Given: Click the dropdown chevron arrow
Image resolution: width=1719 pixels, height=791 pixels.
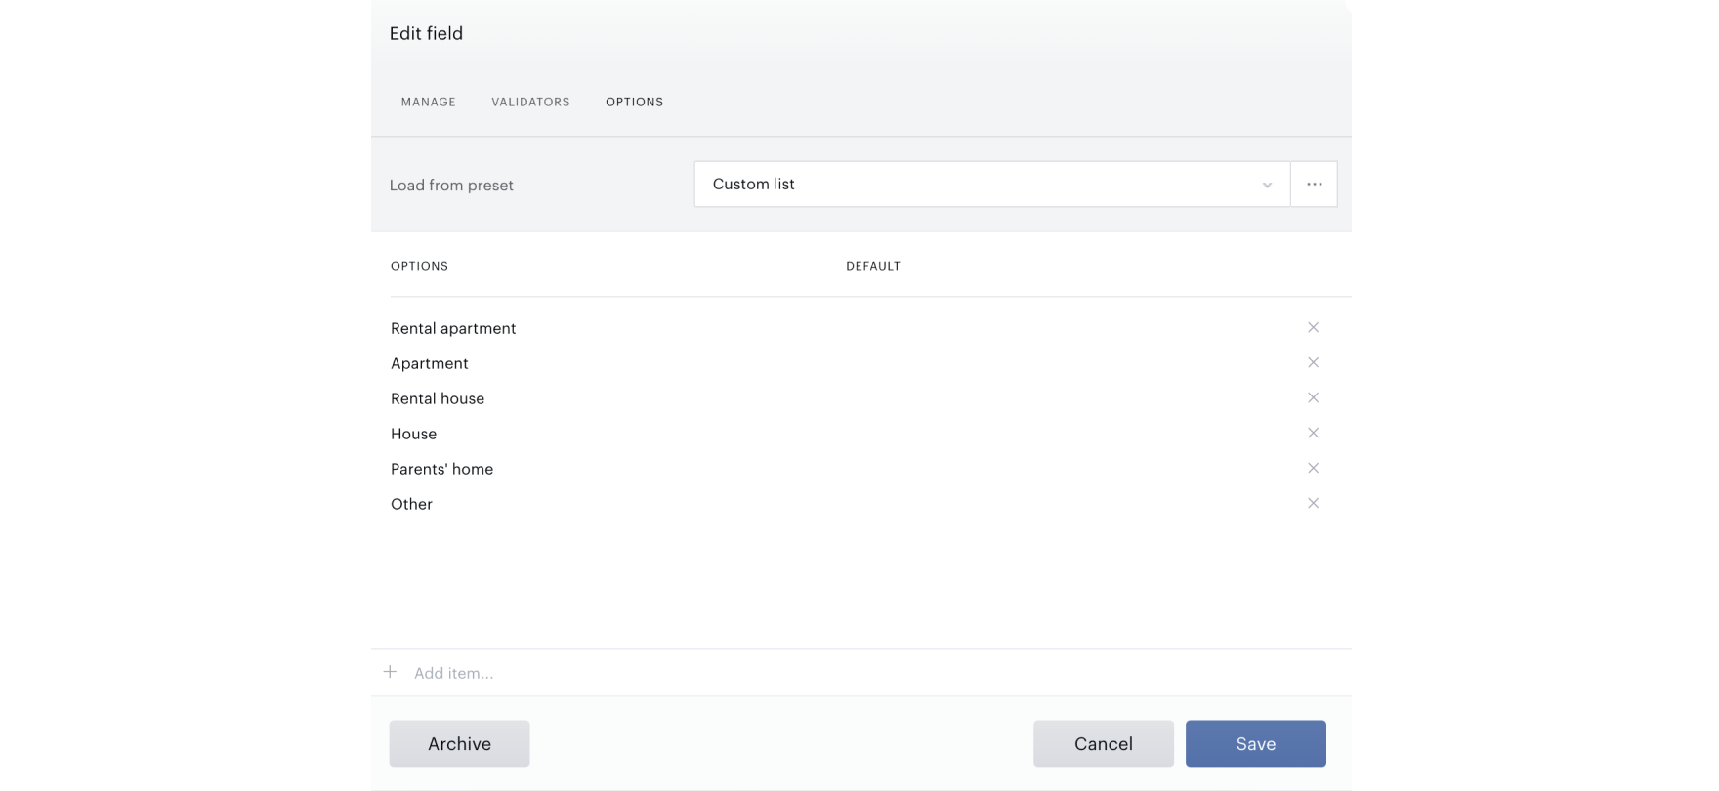Looking at the screenshot, I should [x=1267, y=185].
